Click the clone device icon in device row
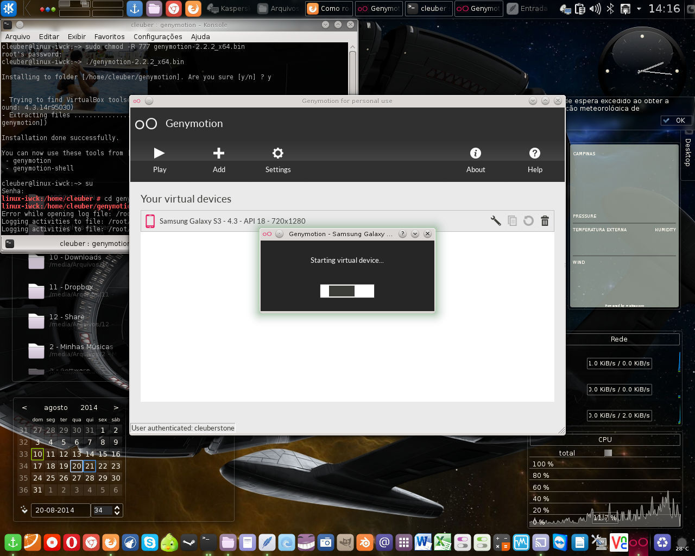695x556 pixels. pos(512,220)
